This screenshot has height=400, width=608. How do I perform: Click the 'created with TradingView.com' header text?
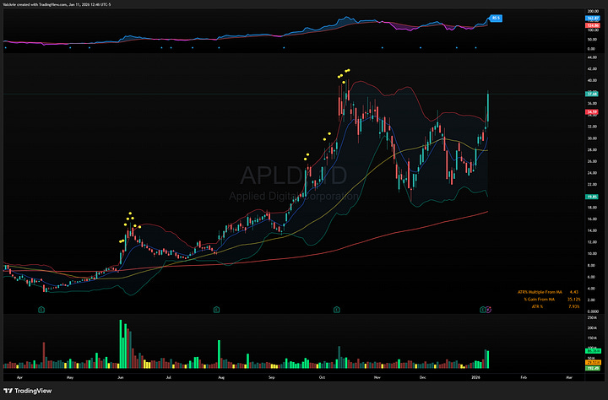point(43,5)
